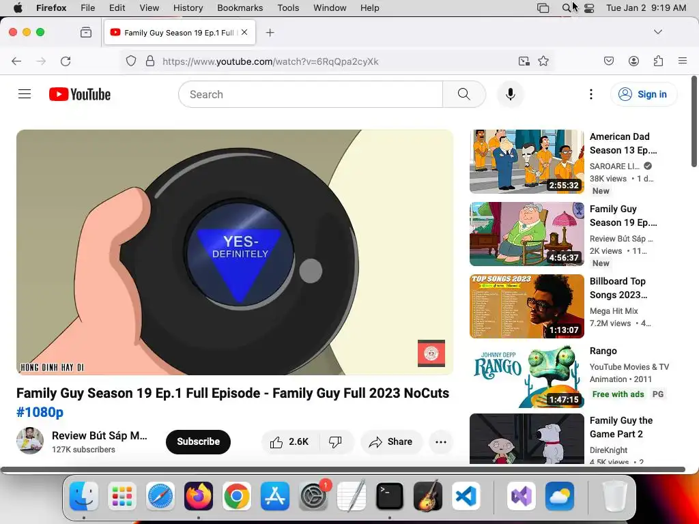This screenshot has width=699, height=524.
Task: Close the Family Guy browser tab
Action: (244, 32)
